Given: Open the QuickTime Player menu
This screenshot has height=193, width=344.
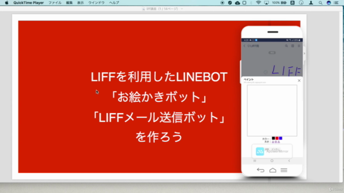Looking at the screenshot, I should click(x=28, y=3).
